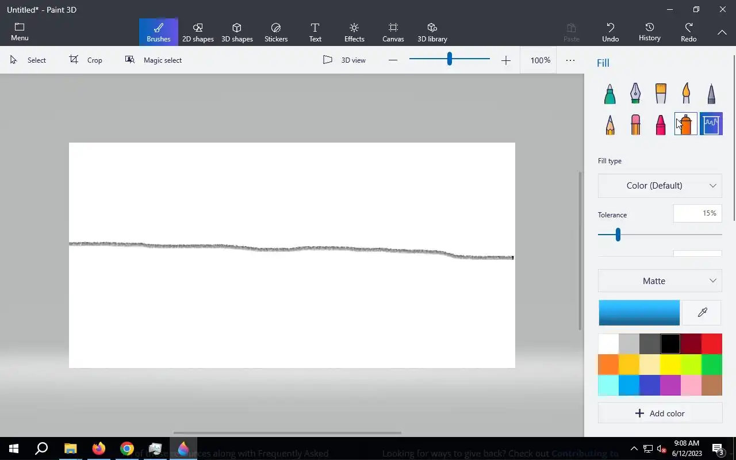Choose the pink color swatch

coord(691,385)
